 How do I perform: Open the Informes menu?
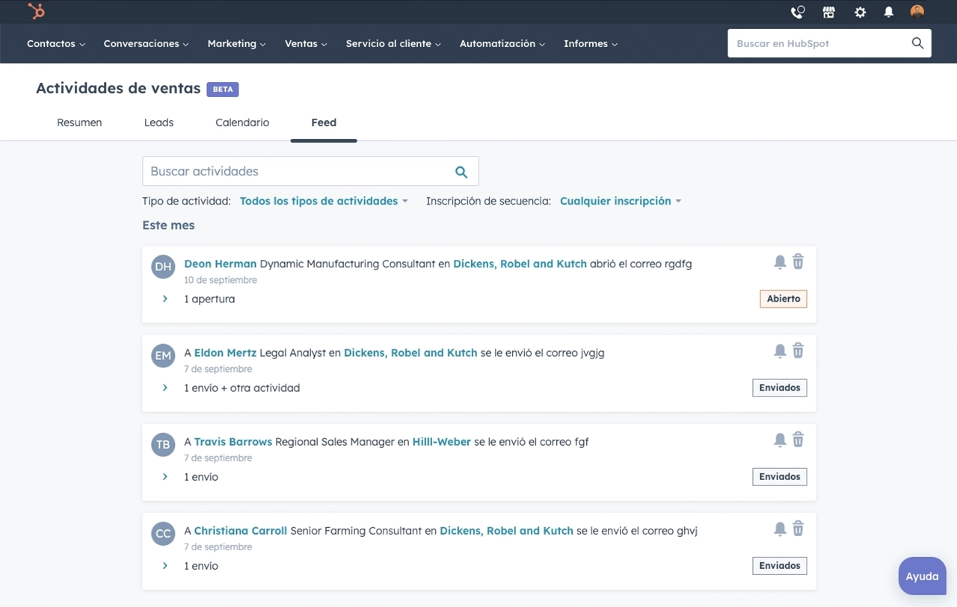point(591,43)
